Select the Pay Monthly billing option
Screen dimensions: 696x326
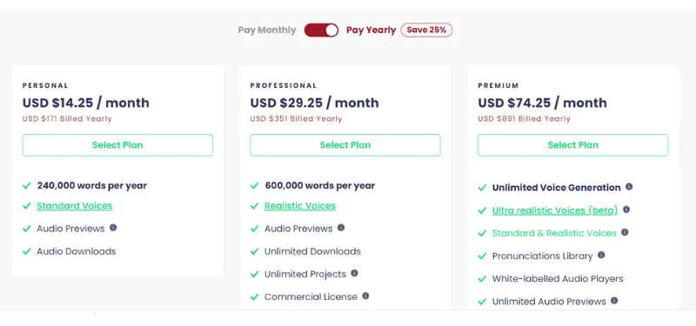[267, 30]
